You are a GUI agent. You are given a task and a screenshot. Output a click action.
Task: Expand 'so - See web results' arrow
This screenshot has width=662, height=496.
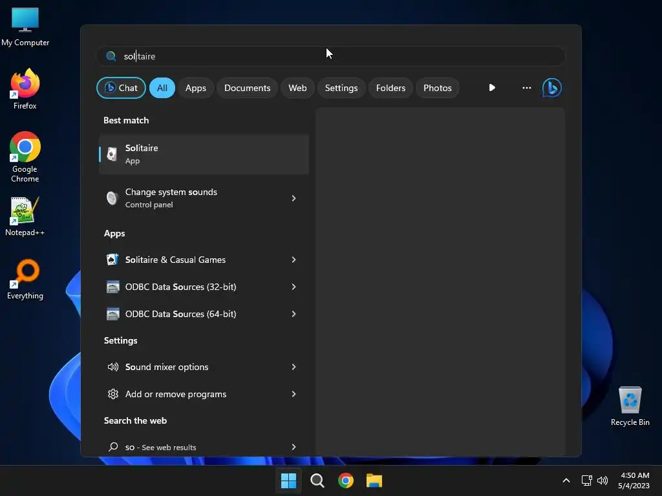tap(294, 447)
